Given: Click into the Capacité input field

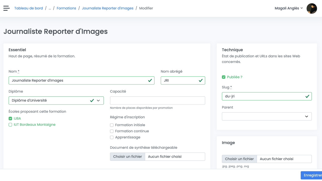Looking at the screenshot, I should 157,101.
